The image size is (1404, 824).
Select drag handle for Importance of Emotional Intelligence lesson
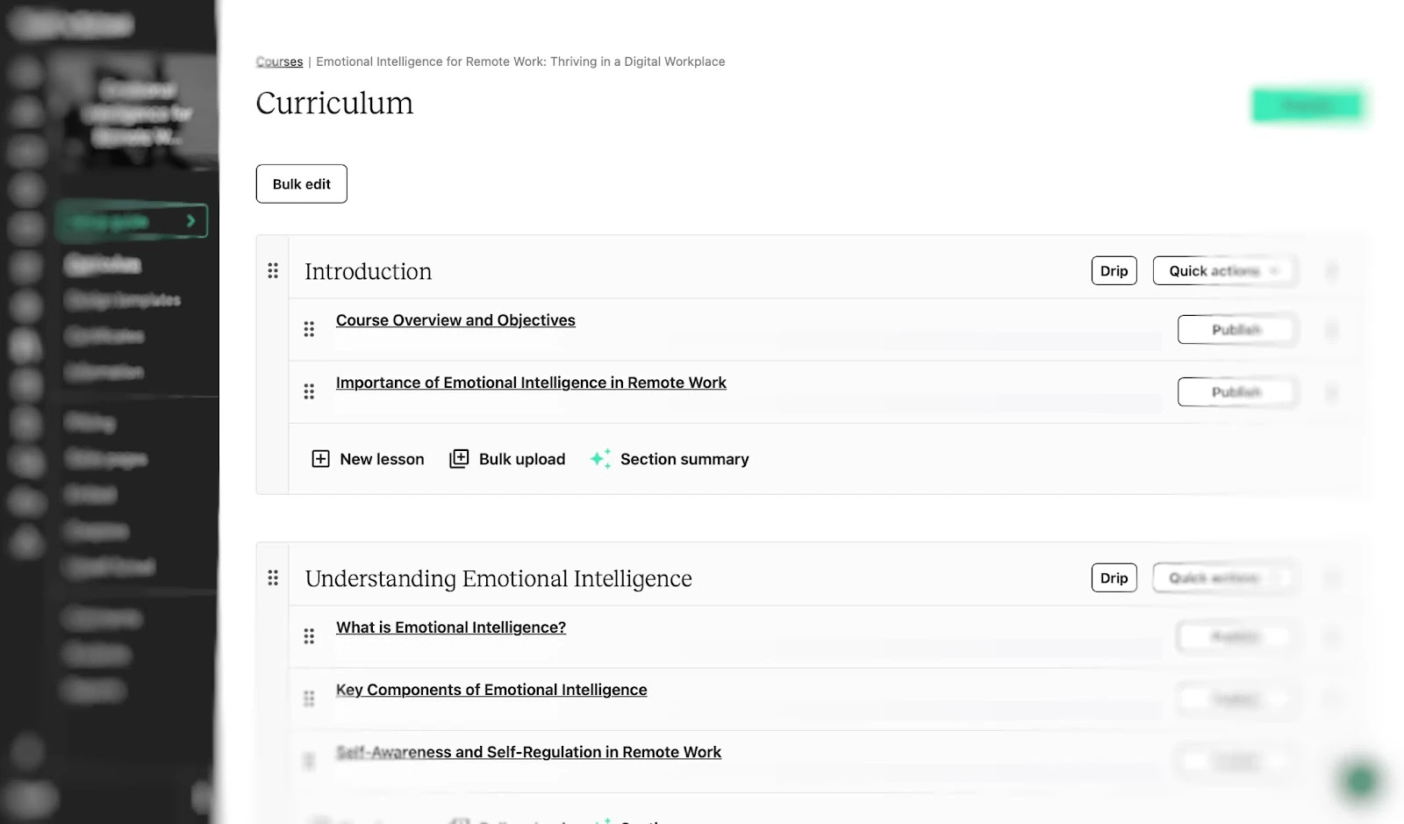tap(309, 391)
